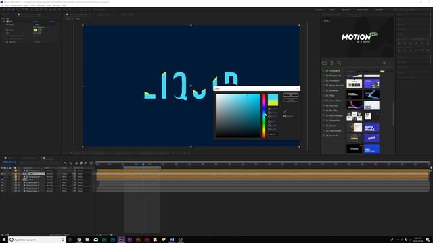The width and height of the screenshot is (433, 243).
Task: Confirm color with the OK button
Action: tap(290, 94)
